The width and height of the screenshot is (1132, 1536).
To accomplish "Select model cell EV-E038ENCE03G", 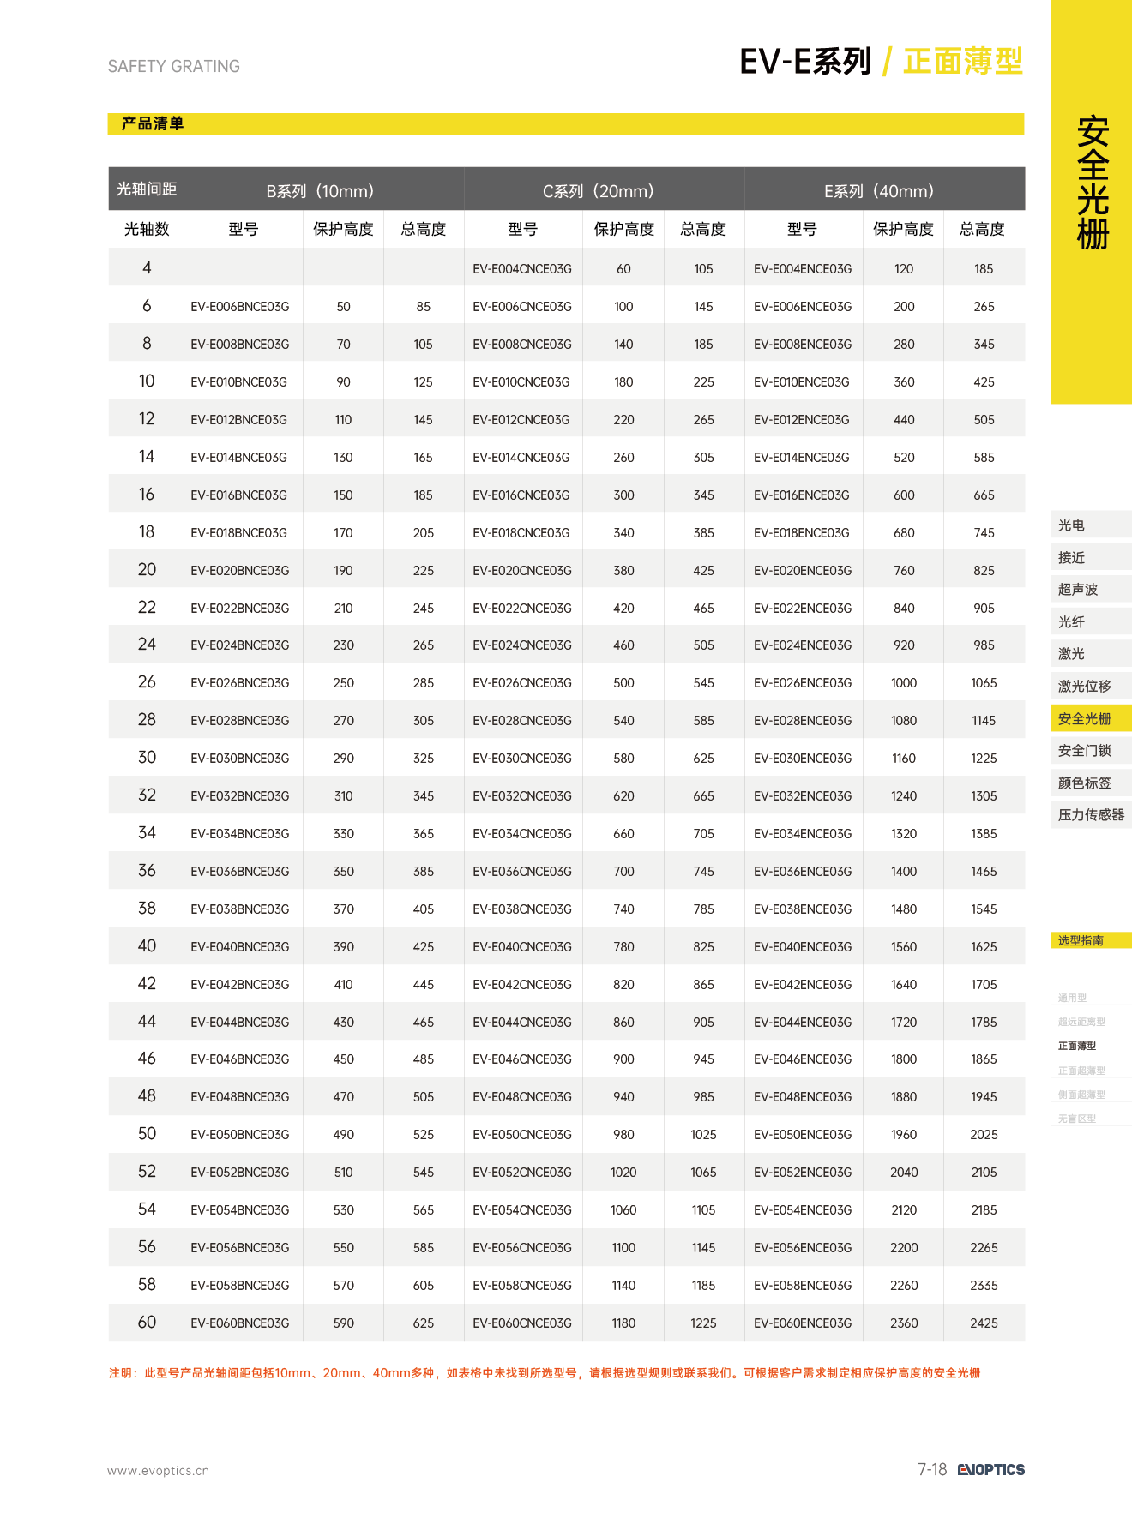I will click(803, 909).
